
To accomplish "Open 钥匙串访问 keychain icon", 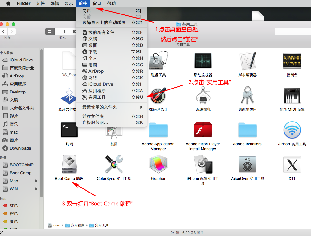I will (x=247, y=95).
